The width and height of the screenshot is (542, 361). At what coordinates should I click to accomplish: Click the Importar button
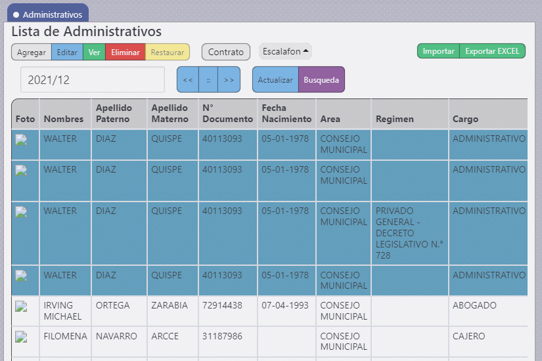[x=438, y=51]
